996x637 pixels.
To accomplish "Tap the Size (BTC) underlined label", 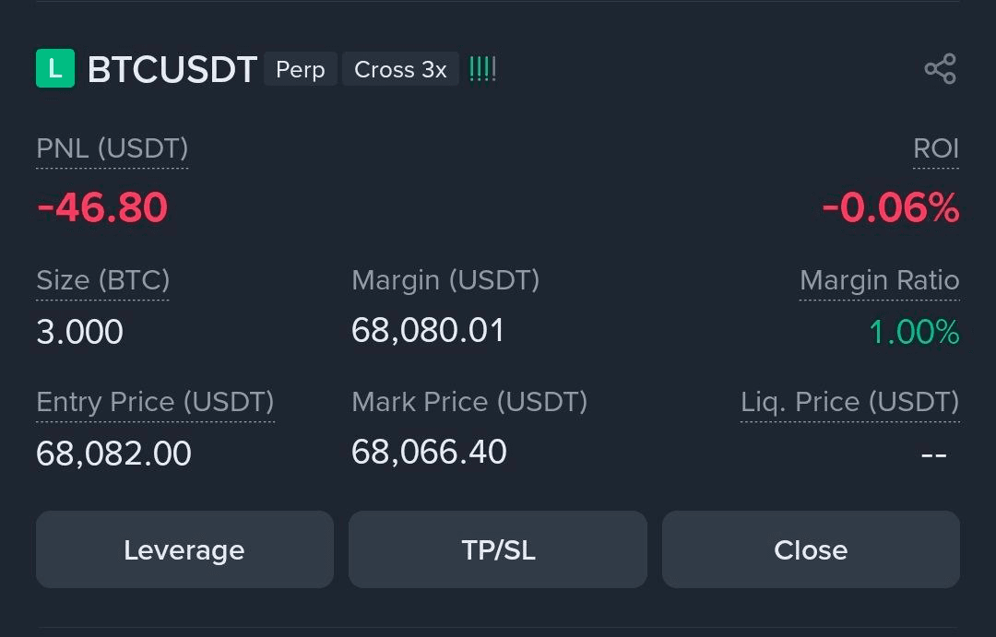I will point(102,280).
